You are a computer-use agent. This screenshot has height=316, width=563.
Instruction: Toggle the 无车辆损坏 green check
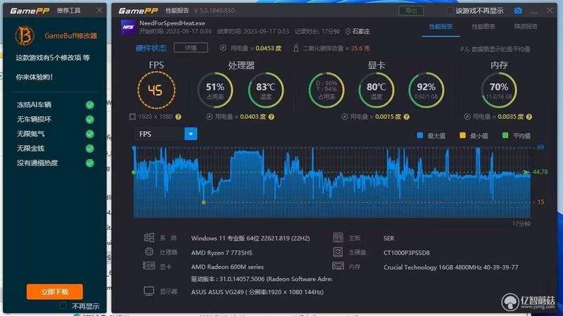90,119
